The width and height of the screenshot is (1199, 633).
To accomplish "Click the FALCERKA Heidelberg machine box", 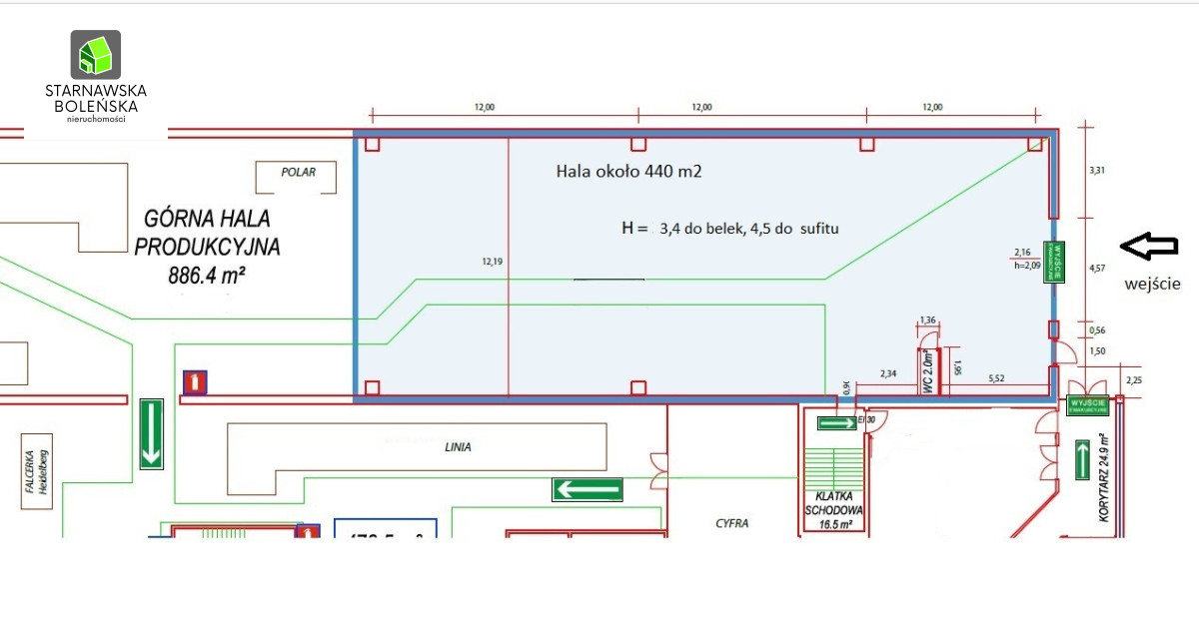I will [x=37, y=471].
